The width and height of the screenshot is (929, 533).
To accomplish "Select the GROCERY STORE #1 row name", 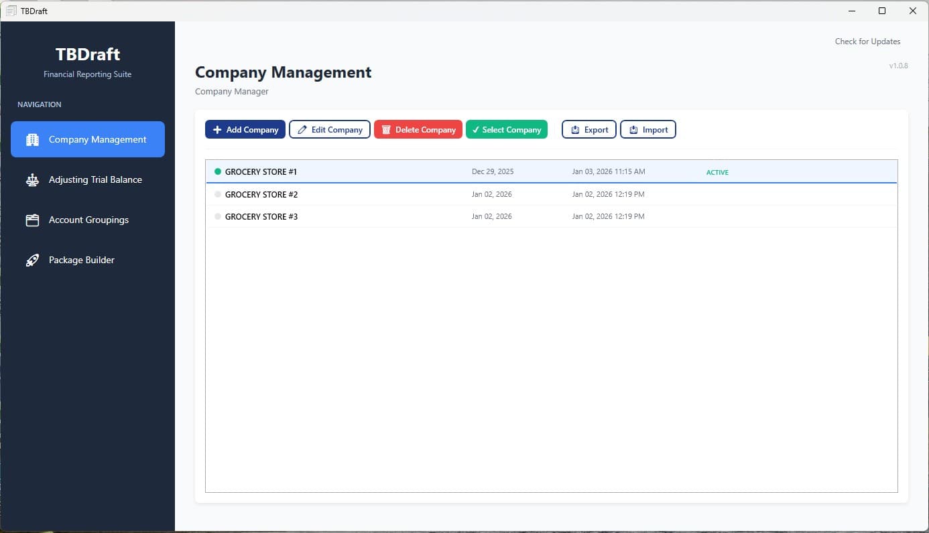I will click(261, 172).
